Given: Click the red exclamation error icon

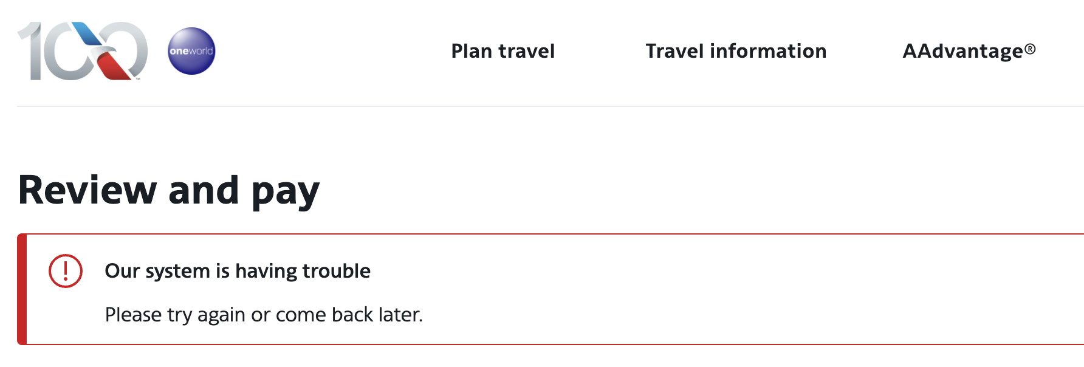Looking at the screenshot, I should (66, 271).
